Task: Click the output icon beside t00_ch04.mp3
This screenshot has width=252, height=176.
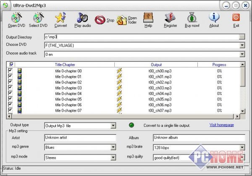Action: tap(119, 93)
